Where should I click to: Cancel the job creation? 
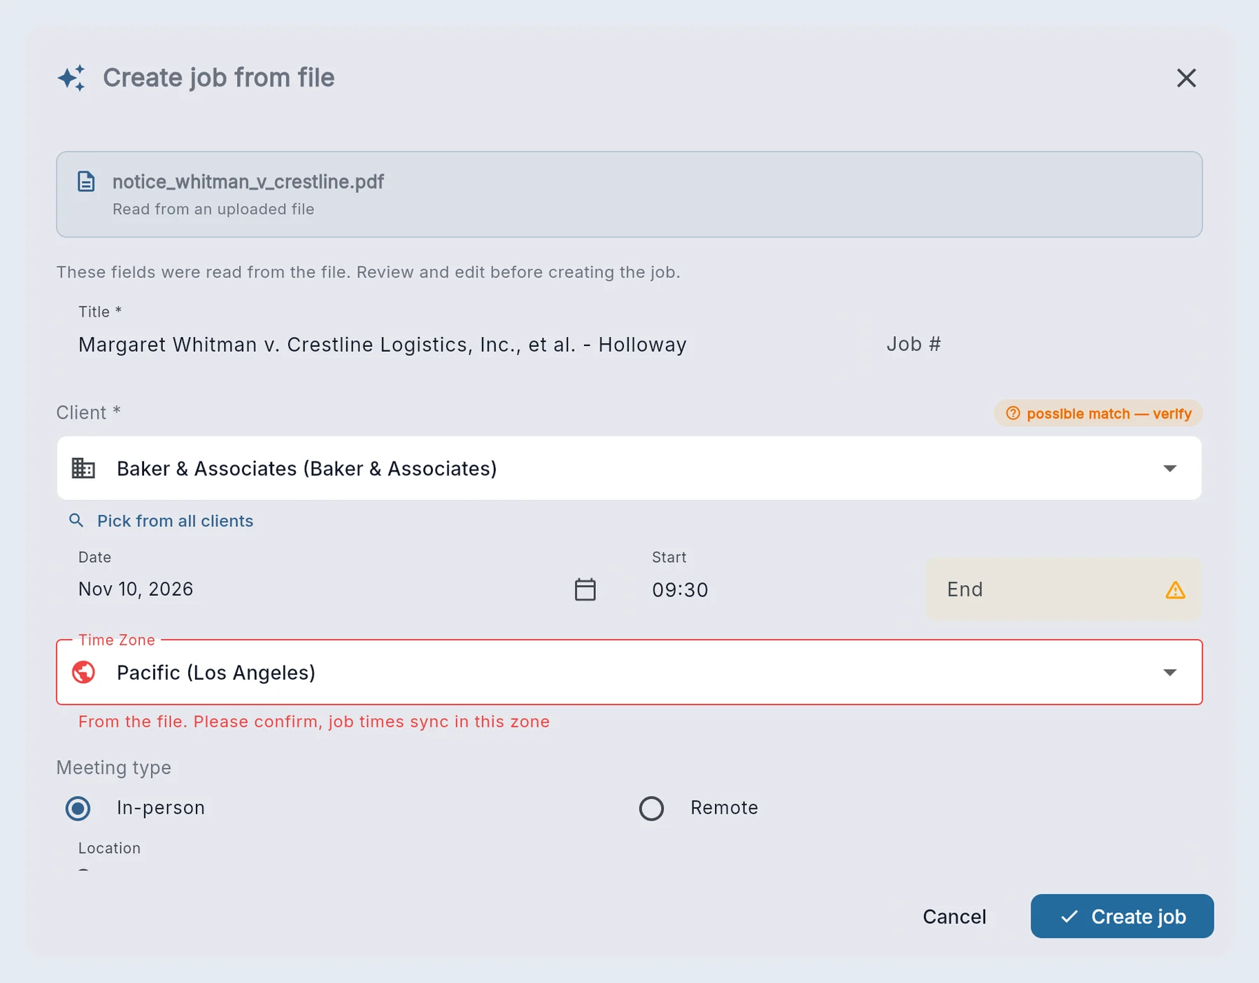pos(954,917)
